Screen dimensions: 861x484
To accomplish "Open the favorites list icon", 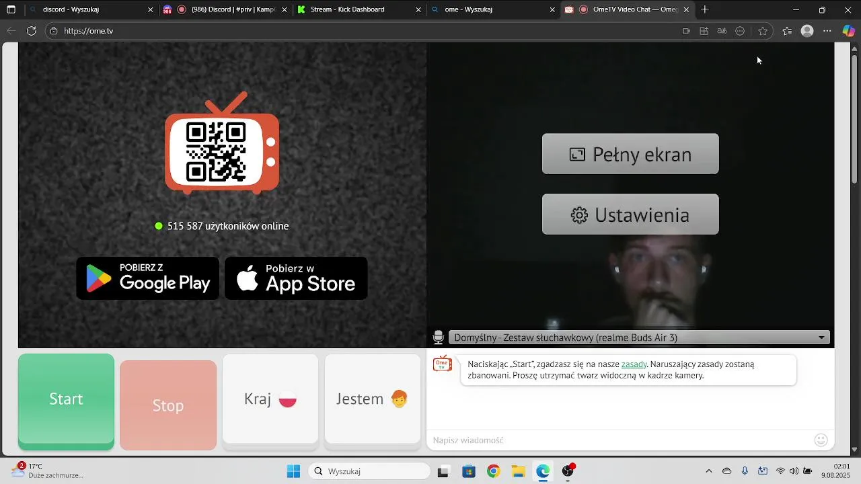I will [x=787, y=31].
